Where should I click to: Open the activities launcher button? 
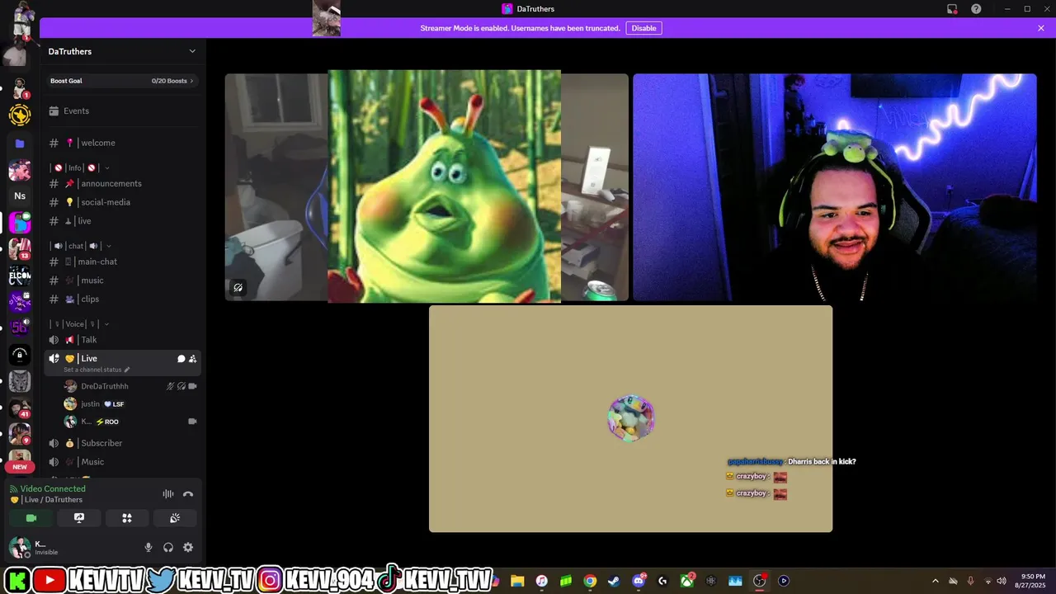(x=127, y=518)
